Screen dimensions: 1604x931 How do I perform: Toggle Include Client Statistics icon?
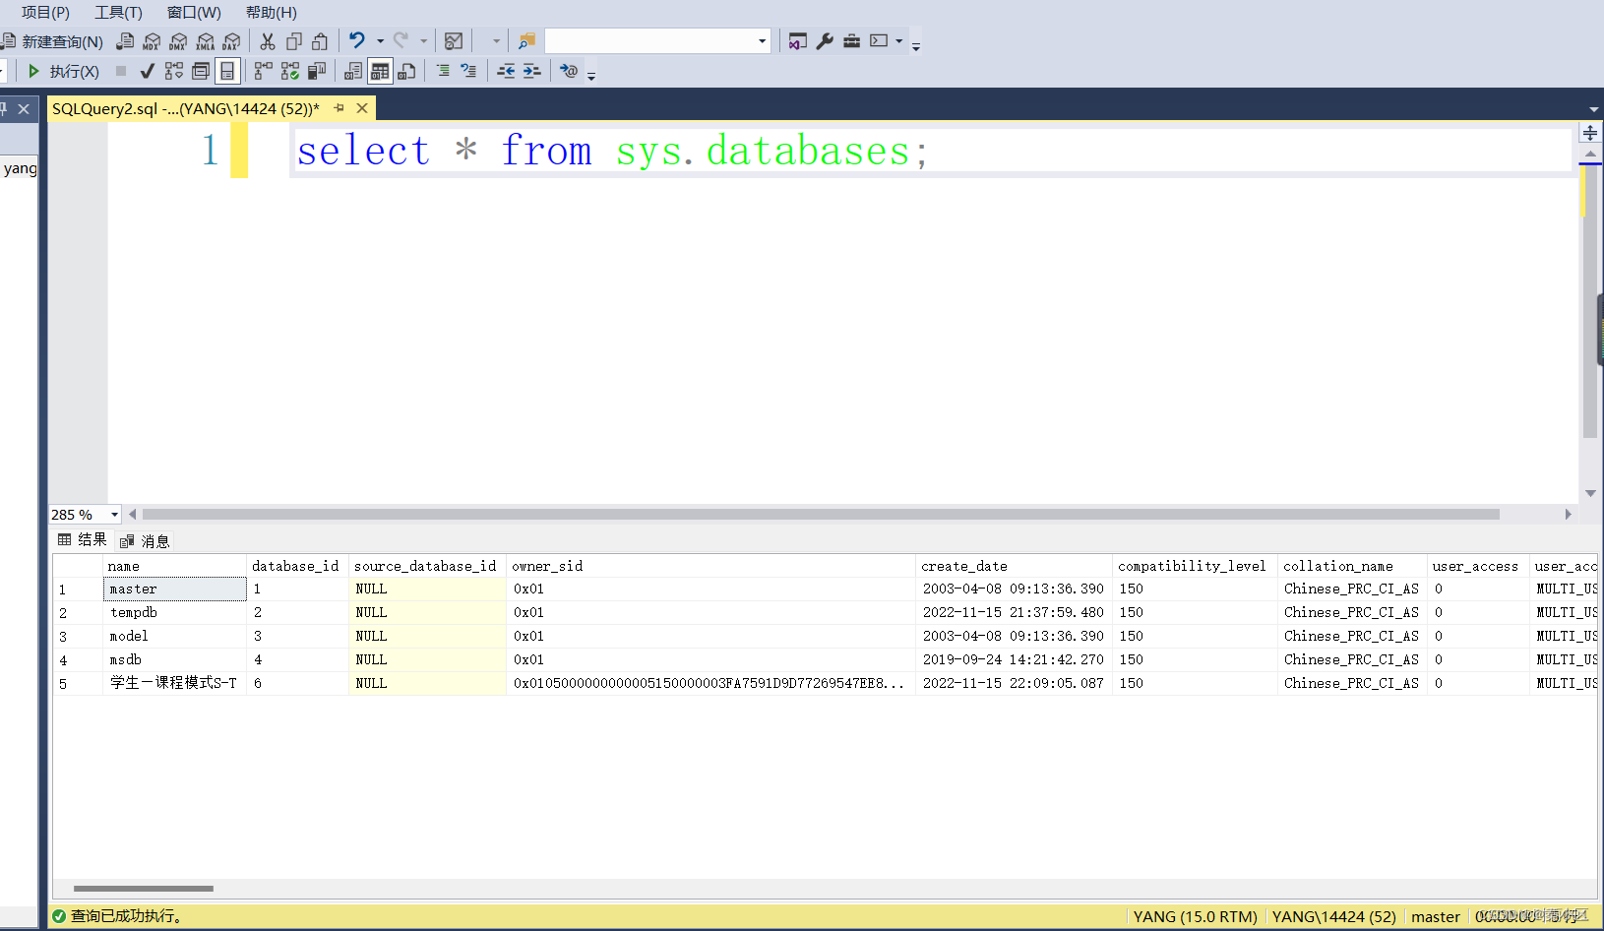pos(317,71)
